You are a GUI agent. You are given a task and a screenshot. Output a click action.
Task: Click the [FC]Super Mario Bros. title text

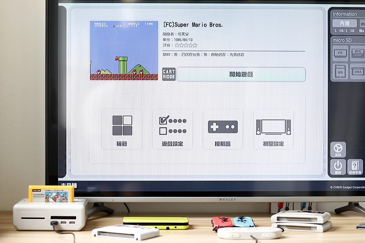pyautogui.click(x=193, y=25)
